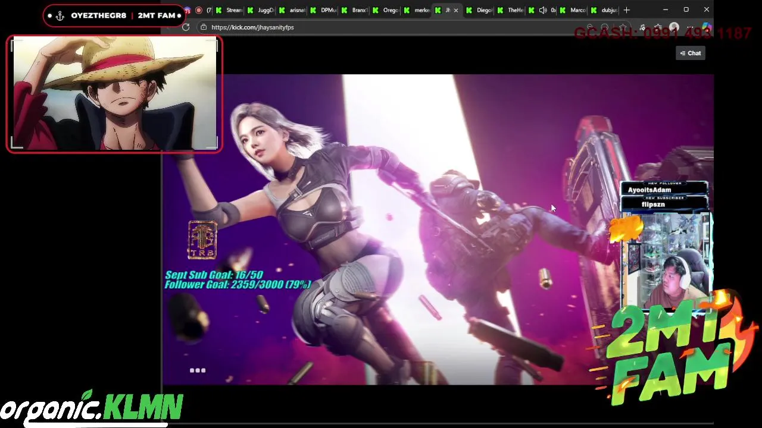Switch to the Diego tab
The height and width of the screenshot is (428, 762).
pos(480,10)
